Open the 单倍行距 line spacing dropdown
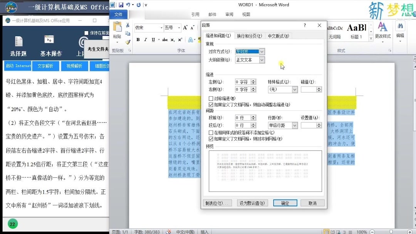This screenshot has height=234, width=416. [x=295, y=125]
